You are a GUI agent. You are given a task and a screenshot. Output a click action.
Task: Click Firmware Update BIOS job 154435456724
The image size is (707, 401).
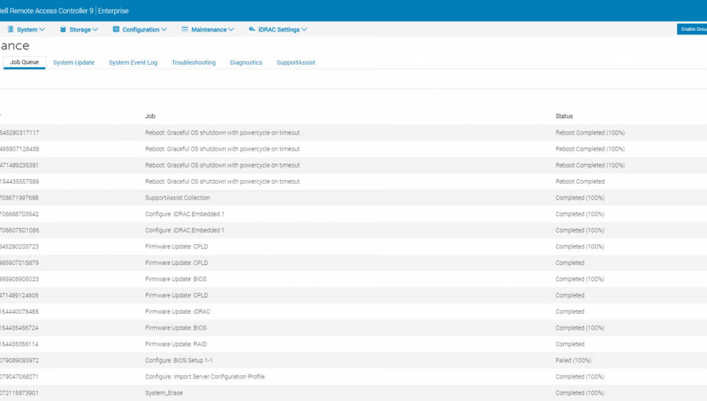(176, 327)
